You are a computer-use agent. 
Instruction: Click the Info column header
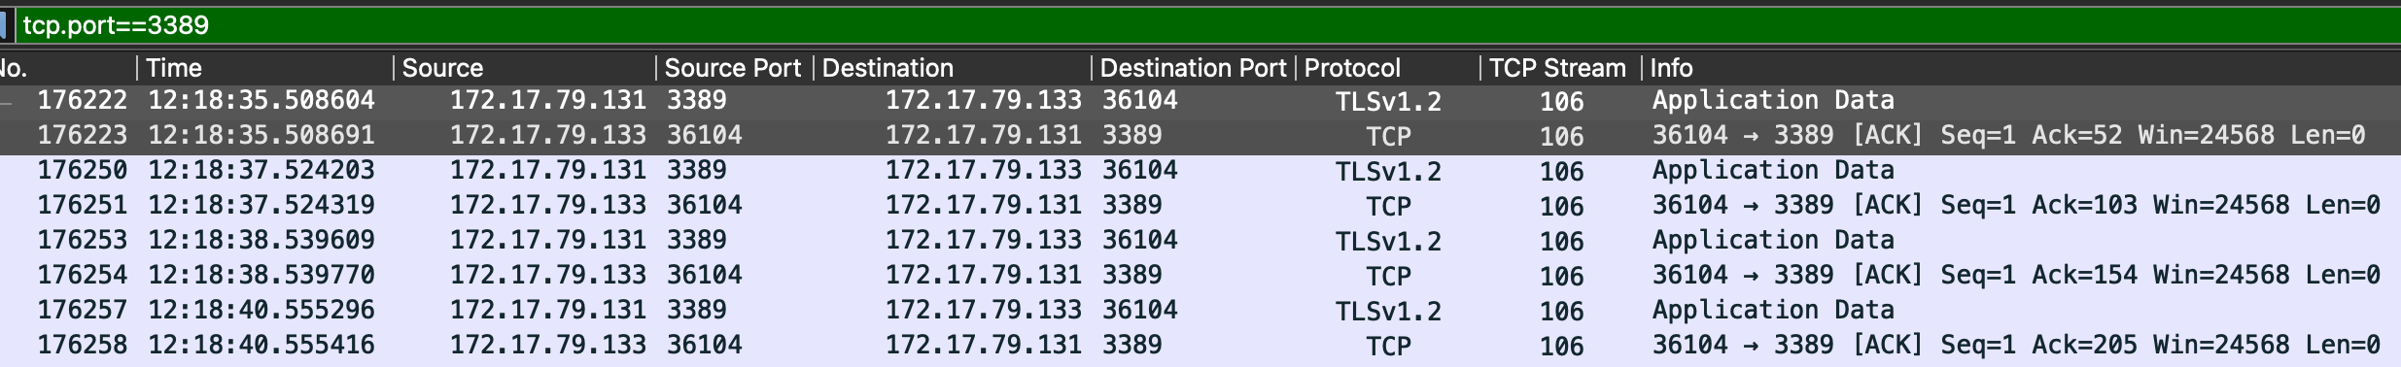coord(2022,68)
